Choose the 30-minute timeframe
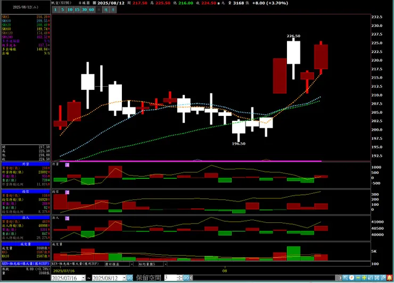This screenshot has height=283, width=394. pos(84,10)
